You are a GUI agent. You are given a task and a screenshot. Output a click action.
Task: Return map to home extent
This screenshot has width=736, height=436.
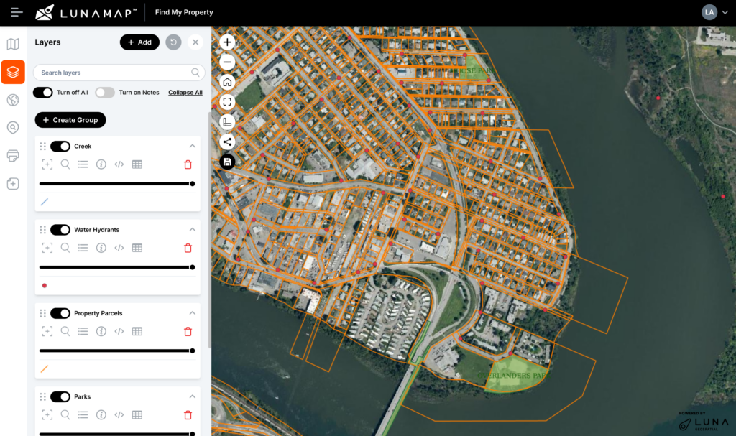pyautogui.click(x=227, y=82)
